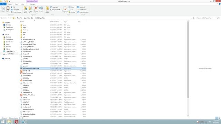
Task: Select Local Disk (C:) in the navigation pane
Action: point(10,51)
